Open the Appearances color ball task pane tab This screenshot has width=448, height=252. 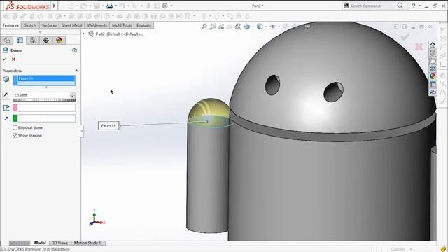point(433,76)
